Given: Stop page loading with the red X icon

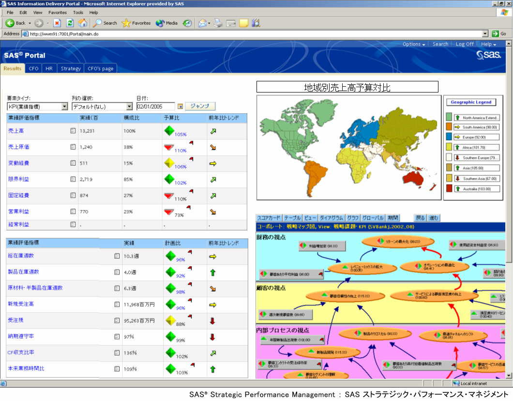Looking at the screenshot, I should (x=57, y=23).
